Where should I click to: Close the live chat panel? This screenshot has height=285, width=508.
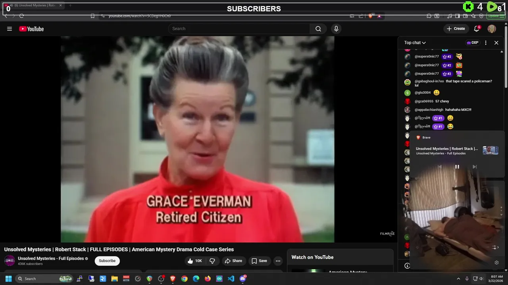pyautogui.click(x=496, y=43)
